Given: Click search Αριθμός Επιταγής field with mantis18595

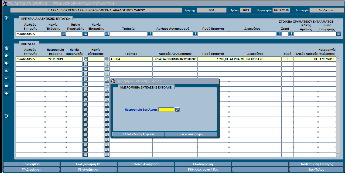Looking at the screenshot, I should click(x=30, y=34).
